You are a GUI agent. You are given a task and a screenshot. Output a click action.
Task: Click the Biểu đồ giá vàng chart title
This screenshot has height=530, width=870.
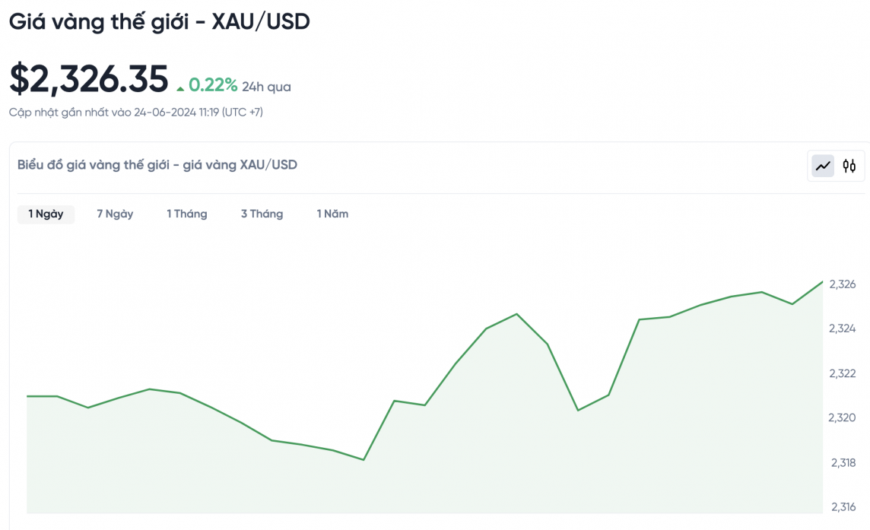(x=157, y=164)
